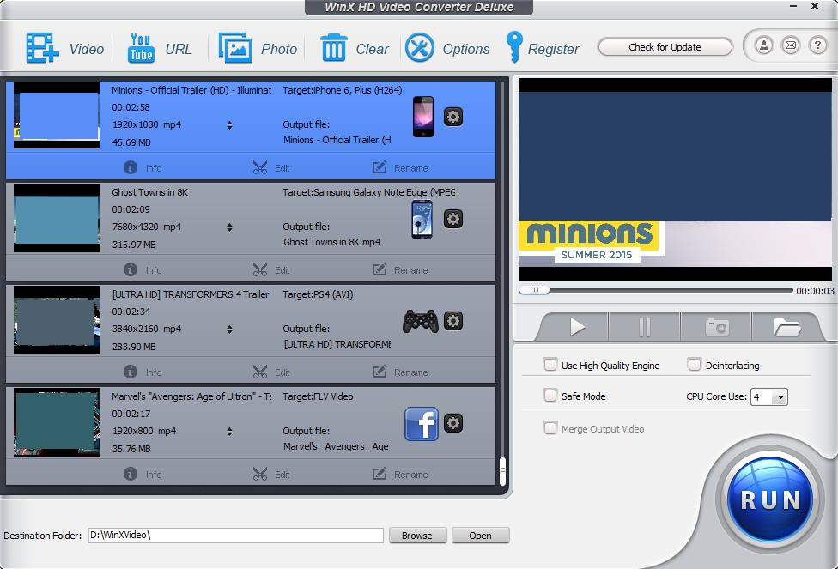Click the PS4 gamepad target icon
The image size is (838, 569).
click(x=421, y=321)
